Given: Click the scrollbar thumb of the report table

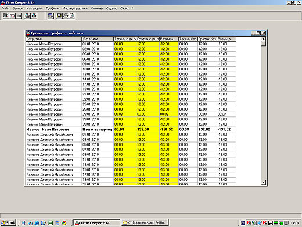Looking at the screenshot, I should point(263,44).
